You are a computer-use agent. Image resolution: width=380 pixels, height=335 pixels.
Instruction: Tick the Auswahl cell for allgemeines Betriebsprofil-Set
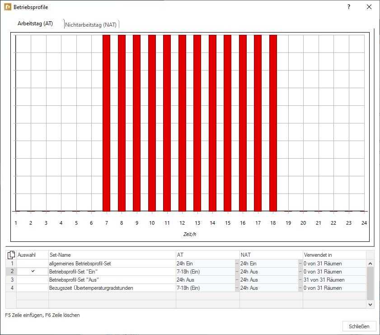point(33,264)
